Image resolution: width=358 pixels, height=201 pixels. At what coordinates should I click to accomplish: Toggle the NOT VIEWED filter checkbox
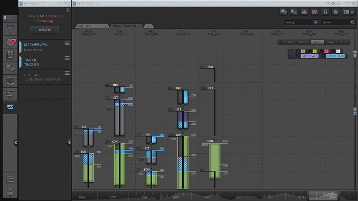click(298, 56)
